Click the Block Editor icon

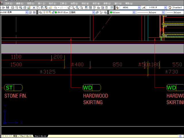[x=50, y=8]
